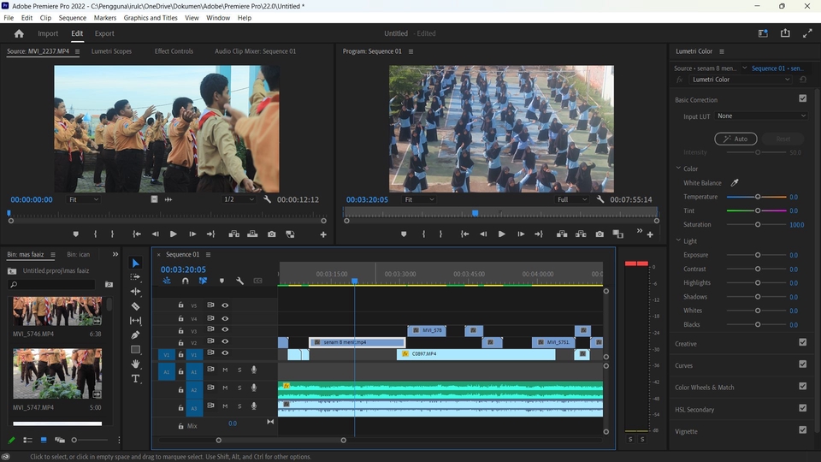Toggle Linked Selection in timeline
821x462 pixels.
[x=204, y=281]
